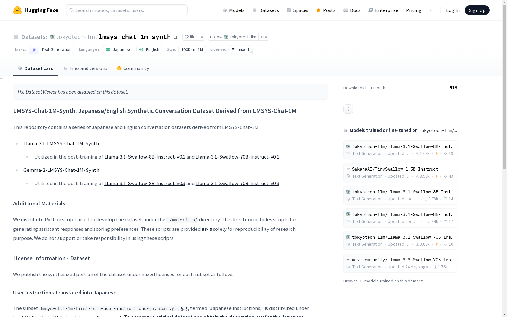Viewport: 507px width, 317px height.
Task: Click lightning icon on SakanaAI TinySwallow card
Action: pyautogui.click(x=437, y=176)
